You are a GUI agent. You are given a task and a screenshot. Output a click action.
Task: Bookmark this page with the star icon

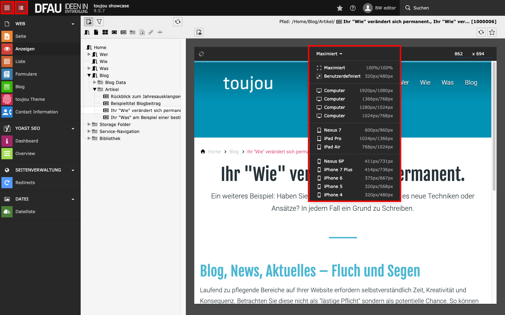(492, 32)
